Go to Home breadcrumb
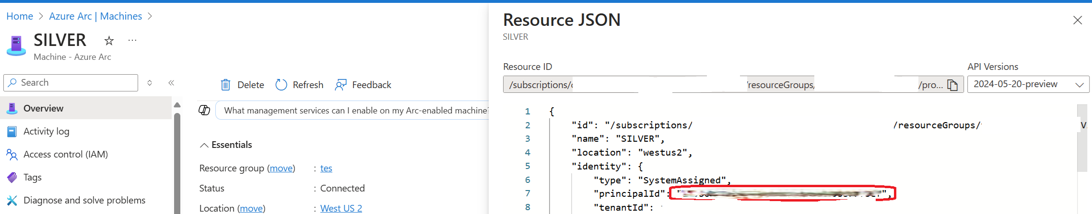Image resolution: width=1092 pixels, height=214 pixels. pyautogui.click(x=20, y=16)
